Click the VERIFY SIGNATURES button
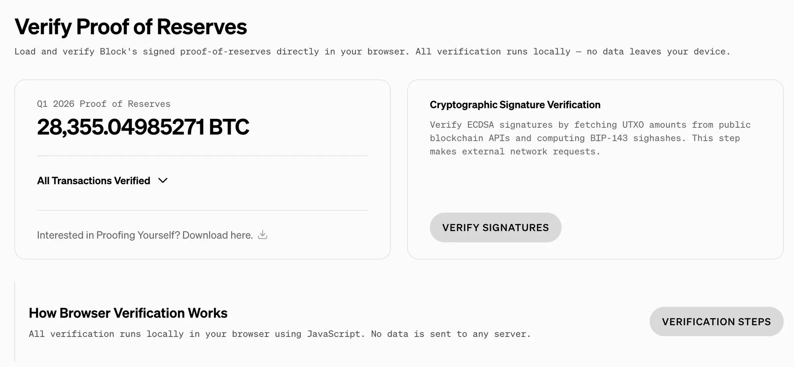Image resolution: width=794 pixels, height=367 pixels. (495, 228)
